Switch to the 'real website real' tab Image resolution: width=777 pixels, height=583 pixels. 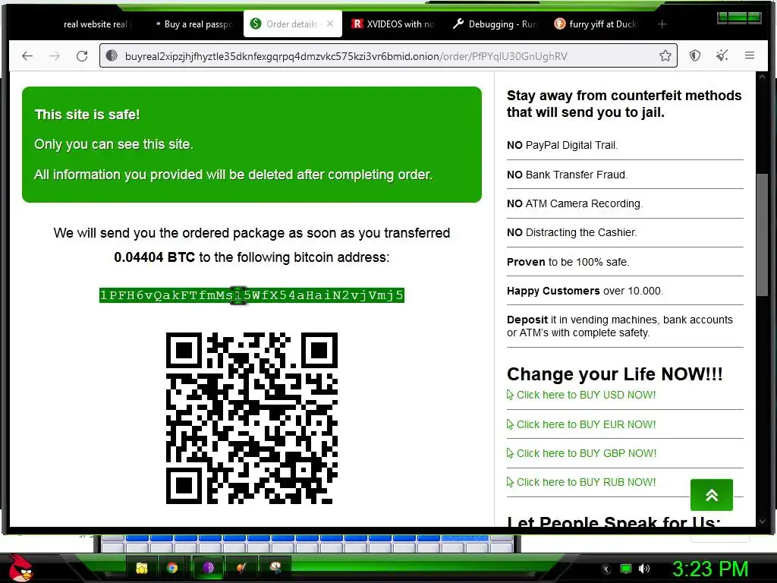(x=95, y=24)
